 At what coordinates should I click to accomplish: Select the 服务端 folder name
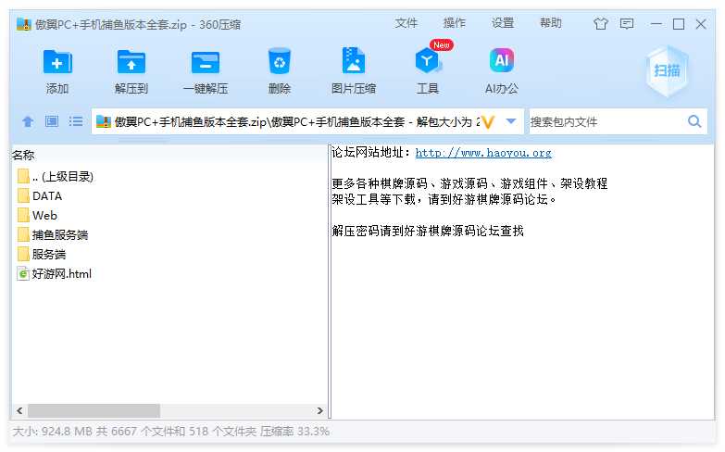click(49, 255)
